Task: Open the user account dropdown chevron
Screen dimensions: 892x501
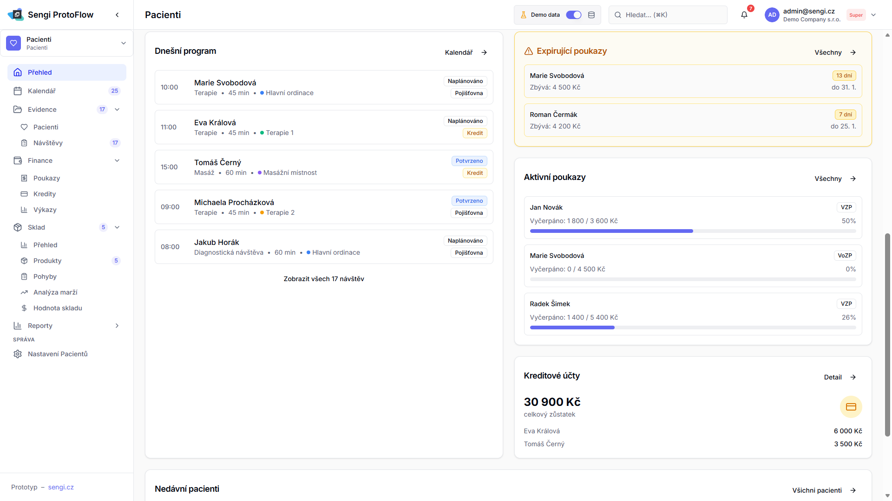Action: pyautogui.click(x=873, y=15)
